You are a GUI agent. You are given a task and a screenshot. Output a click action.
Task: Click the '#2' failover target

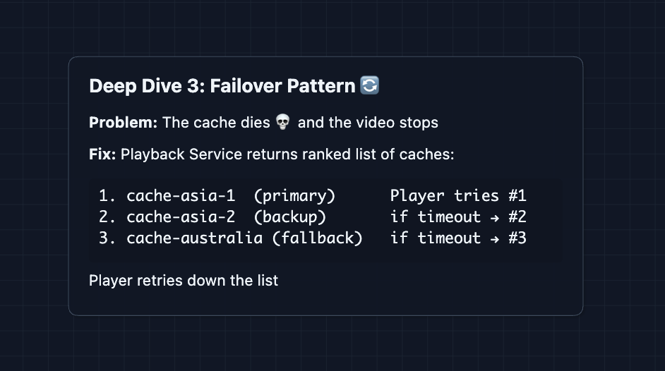click(x=517, y=217)
